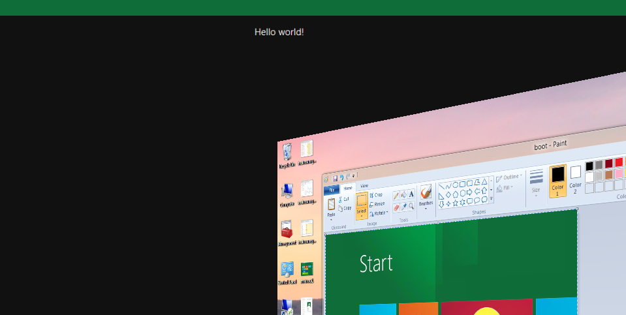Pick the pink palette swatch
Viewport: 626px width, 315px height.
[x=619, y=173]
